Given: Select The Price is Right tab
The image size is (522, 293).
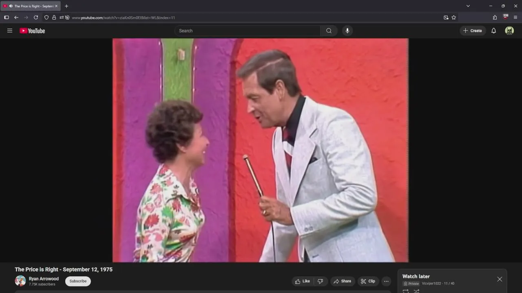Looking at the screenshot, I should point(31,6).
